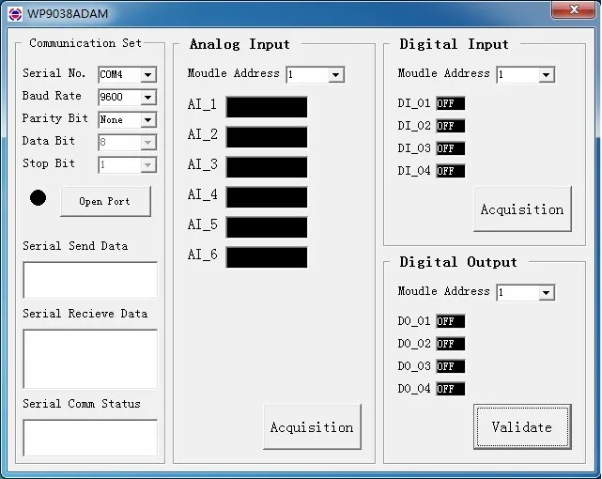Click the DI_04 OFF status indicator
602x479 pixels.
click(451, 171)
